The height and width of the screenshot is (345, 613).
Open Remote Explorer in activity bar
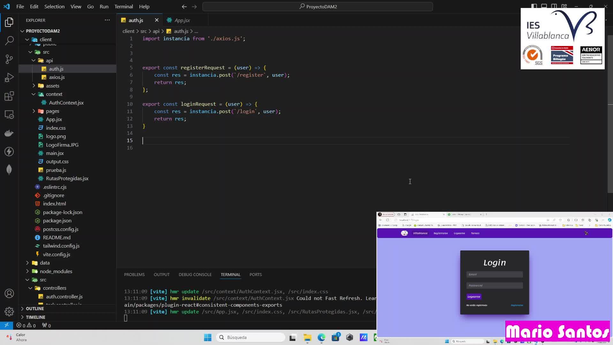click(9, 115)
